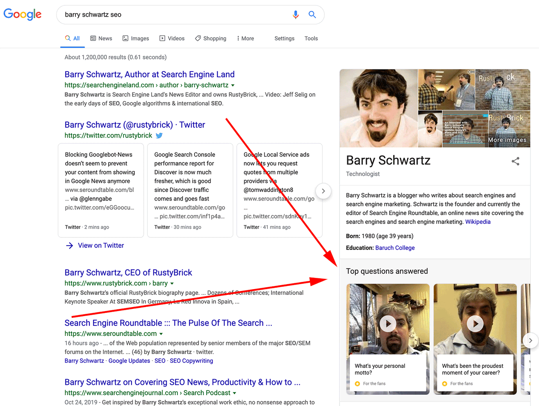Start voice search with microphone icon

pyautogui.click(x=296, y=15)
